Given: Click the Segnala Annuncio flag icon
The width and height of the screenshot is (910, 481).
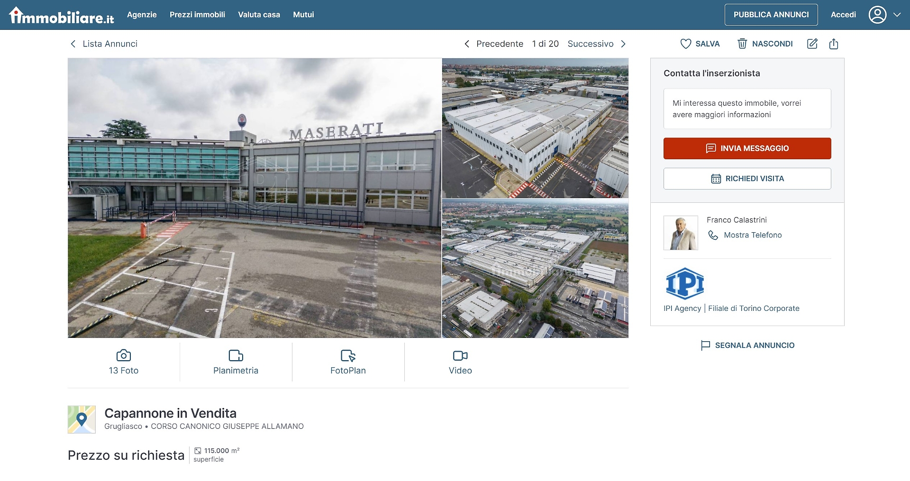Looking at the screenshot, I should coord(705,345).
